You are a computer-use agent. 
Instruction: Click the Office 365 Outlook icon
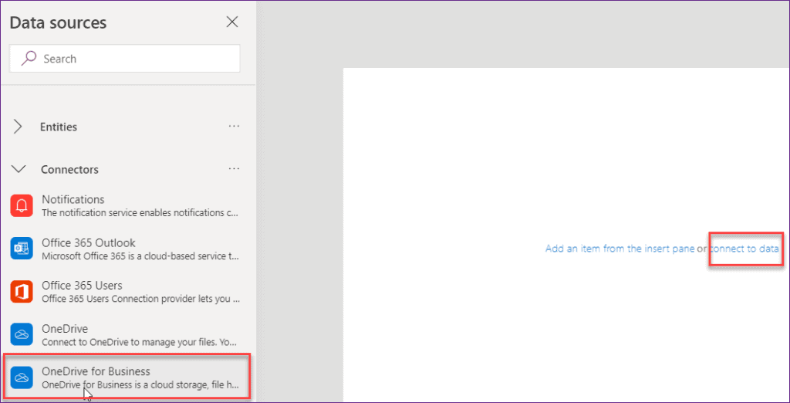point(22,249)
